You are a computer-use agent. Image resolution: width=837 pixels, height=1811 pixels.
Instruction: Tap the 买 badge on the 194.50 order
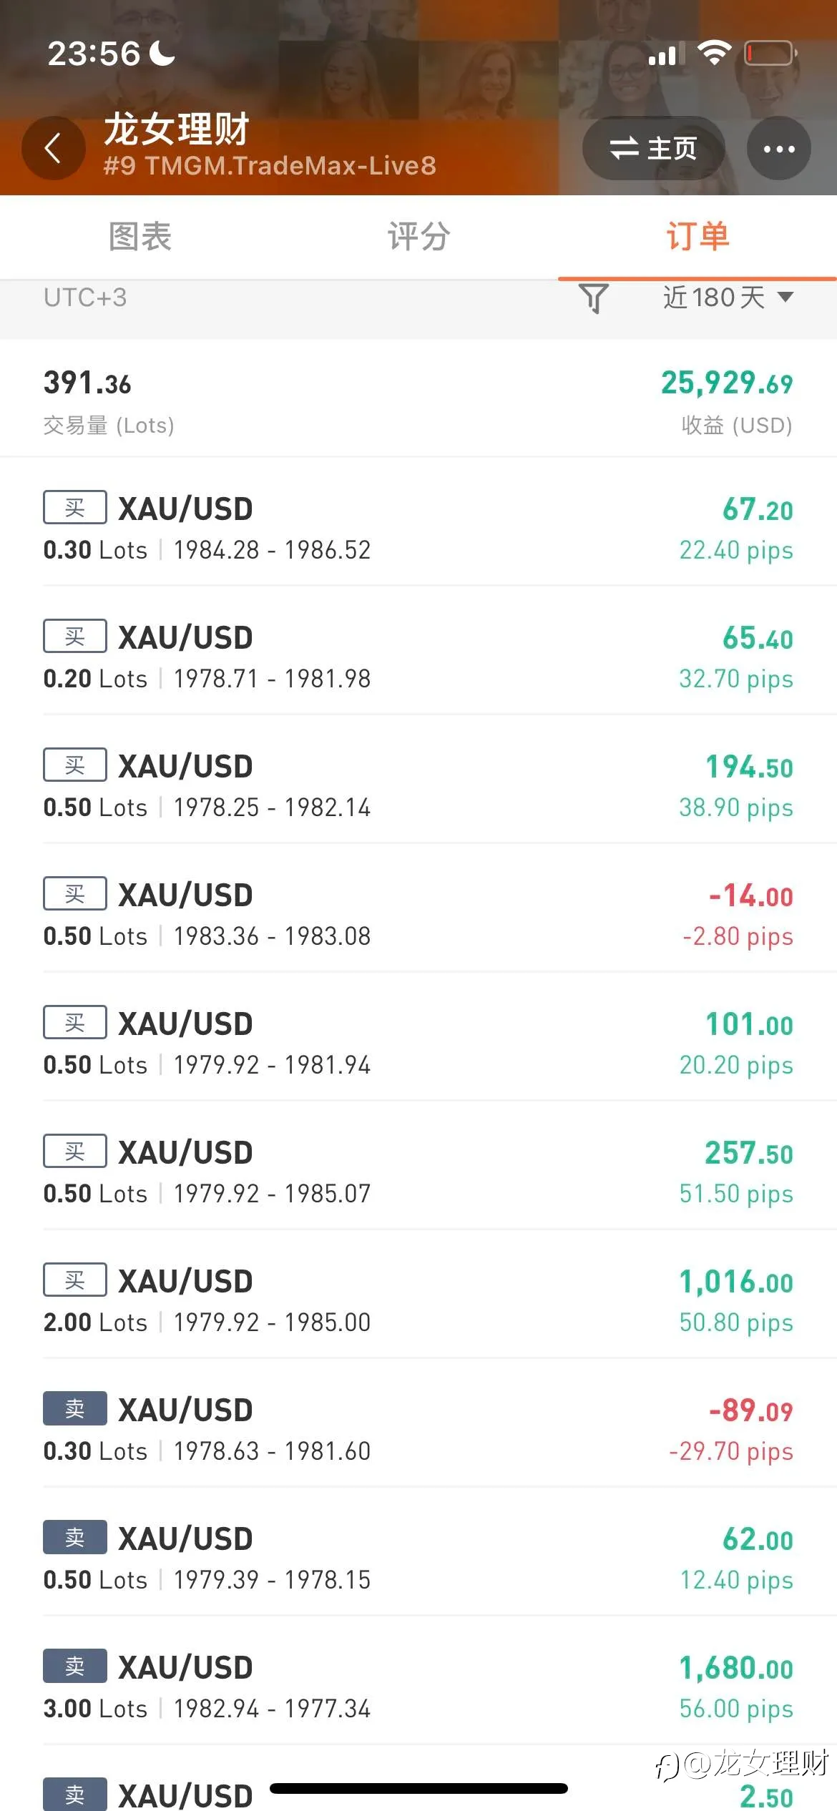[x=75, y=765]
